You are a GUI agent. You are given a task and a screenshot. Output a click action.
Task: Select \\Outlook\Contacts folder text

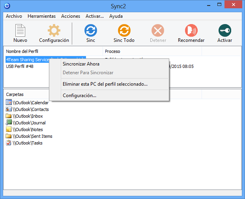31,109
